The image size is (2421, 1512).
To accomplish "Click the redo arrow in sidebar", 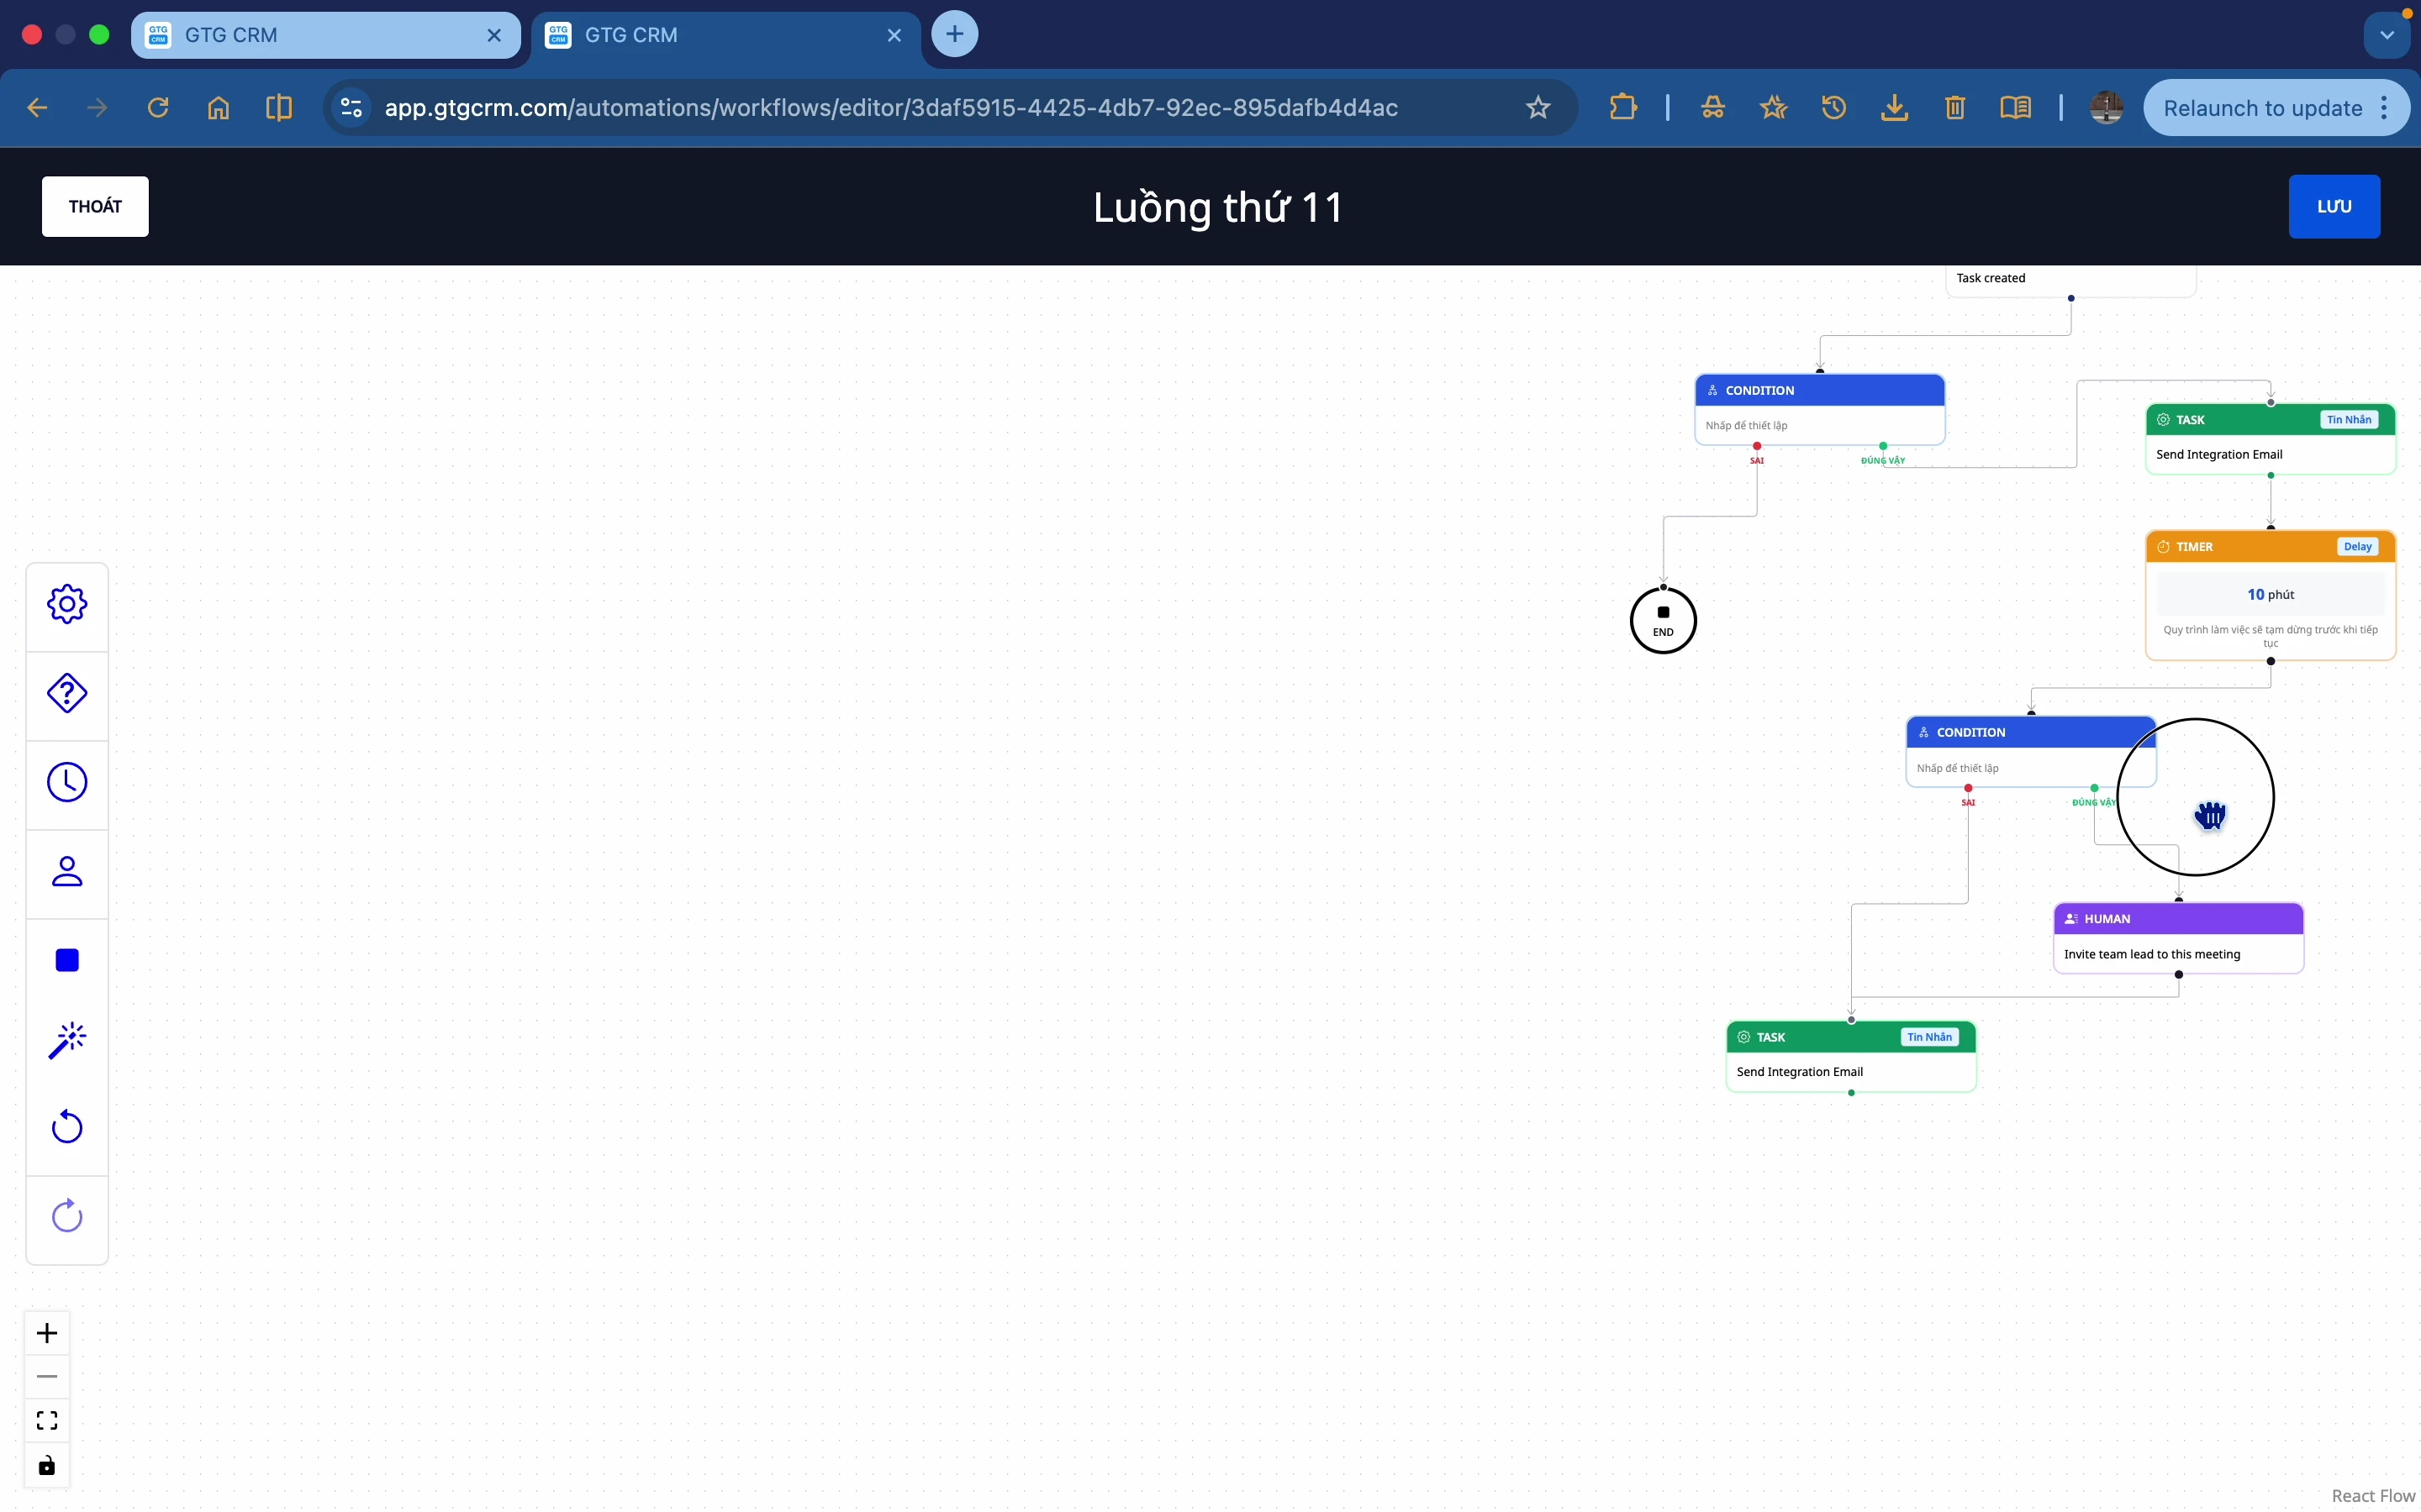I will pos(67,1216).
